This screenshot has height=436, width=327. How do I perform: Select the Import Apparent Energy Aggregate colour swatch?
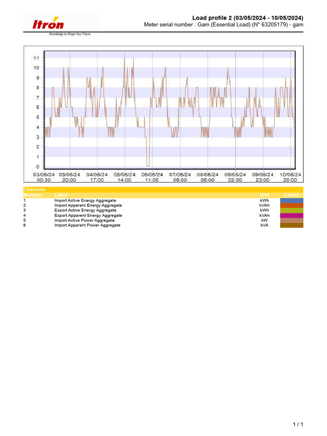291,206
